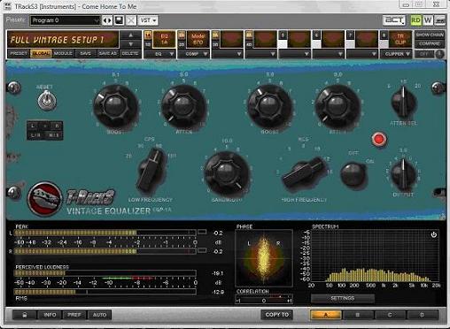Screen dimensions: 450x329
Task: Click the EQ 1A module slot display
Action: (164, 39)
